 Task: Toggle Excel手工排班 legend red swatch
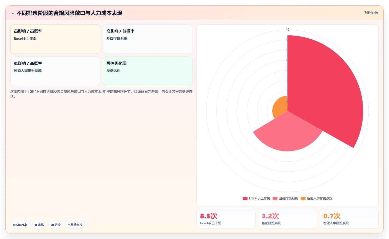pos(245,198)
